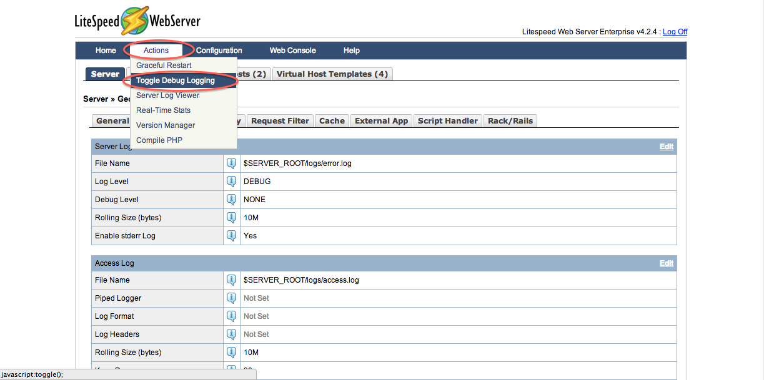The image size is (764, 380).
Task: Click the Access Log 10M rolling size
Action: pyautogui.click(x=251, y=353)
